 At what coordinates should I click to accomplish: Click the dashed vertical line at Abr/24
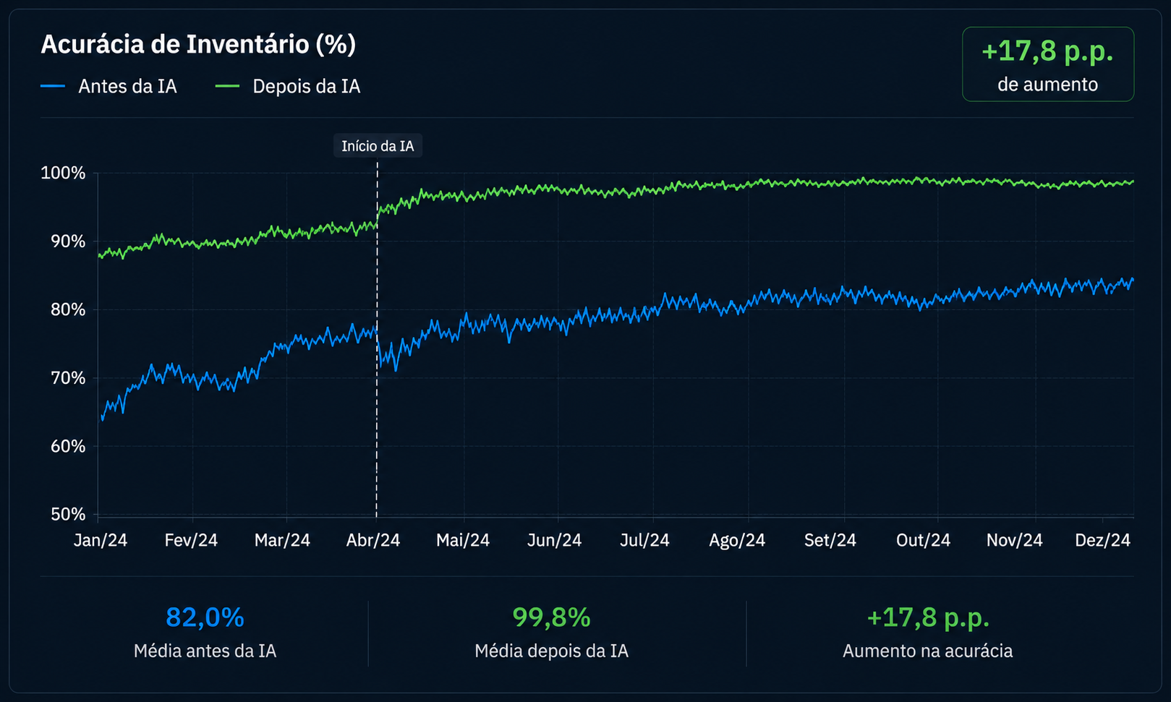[377, 340]
